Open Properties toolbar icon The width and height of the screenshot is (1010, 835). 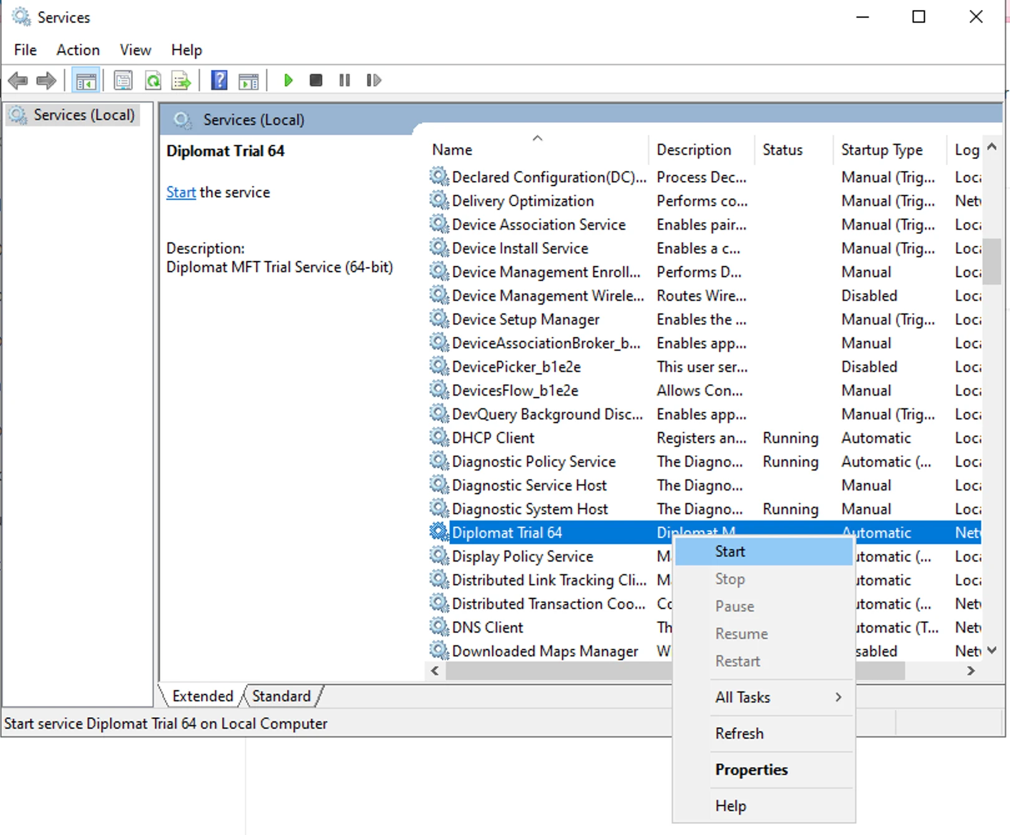tap(123, 81)
